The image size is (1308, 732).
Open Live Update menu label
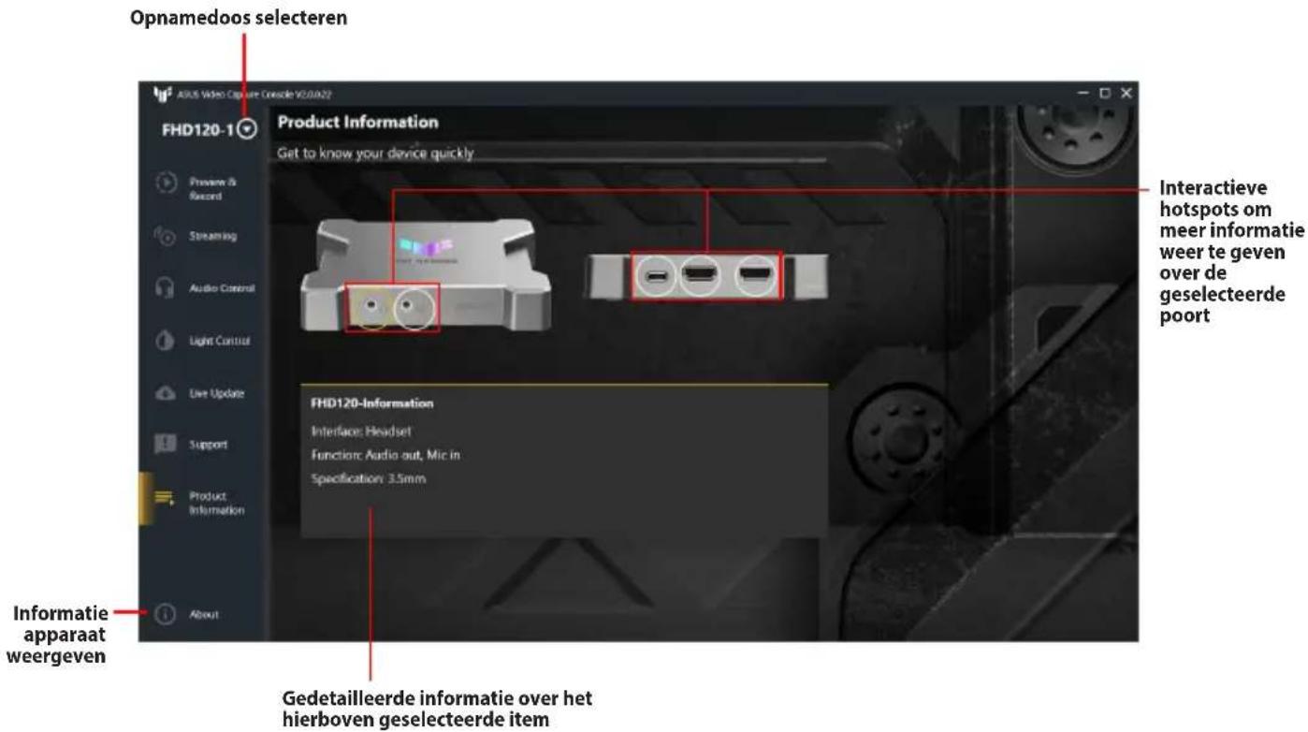pos(216,394)
